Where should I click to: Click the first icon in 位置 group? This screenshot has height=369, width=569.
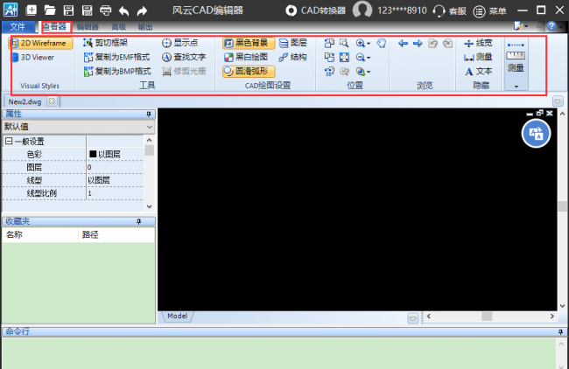pos(329,43)
